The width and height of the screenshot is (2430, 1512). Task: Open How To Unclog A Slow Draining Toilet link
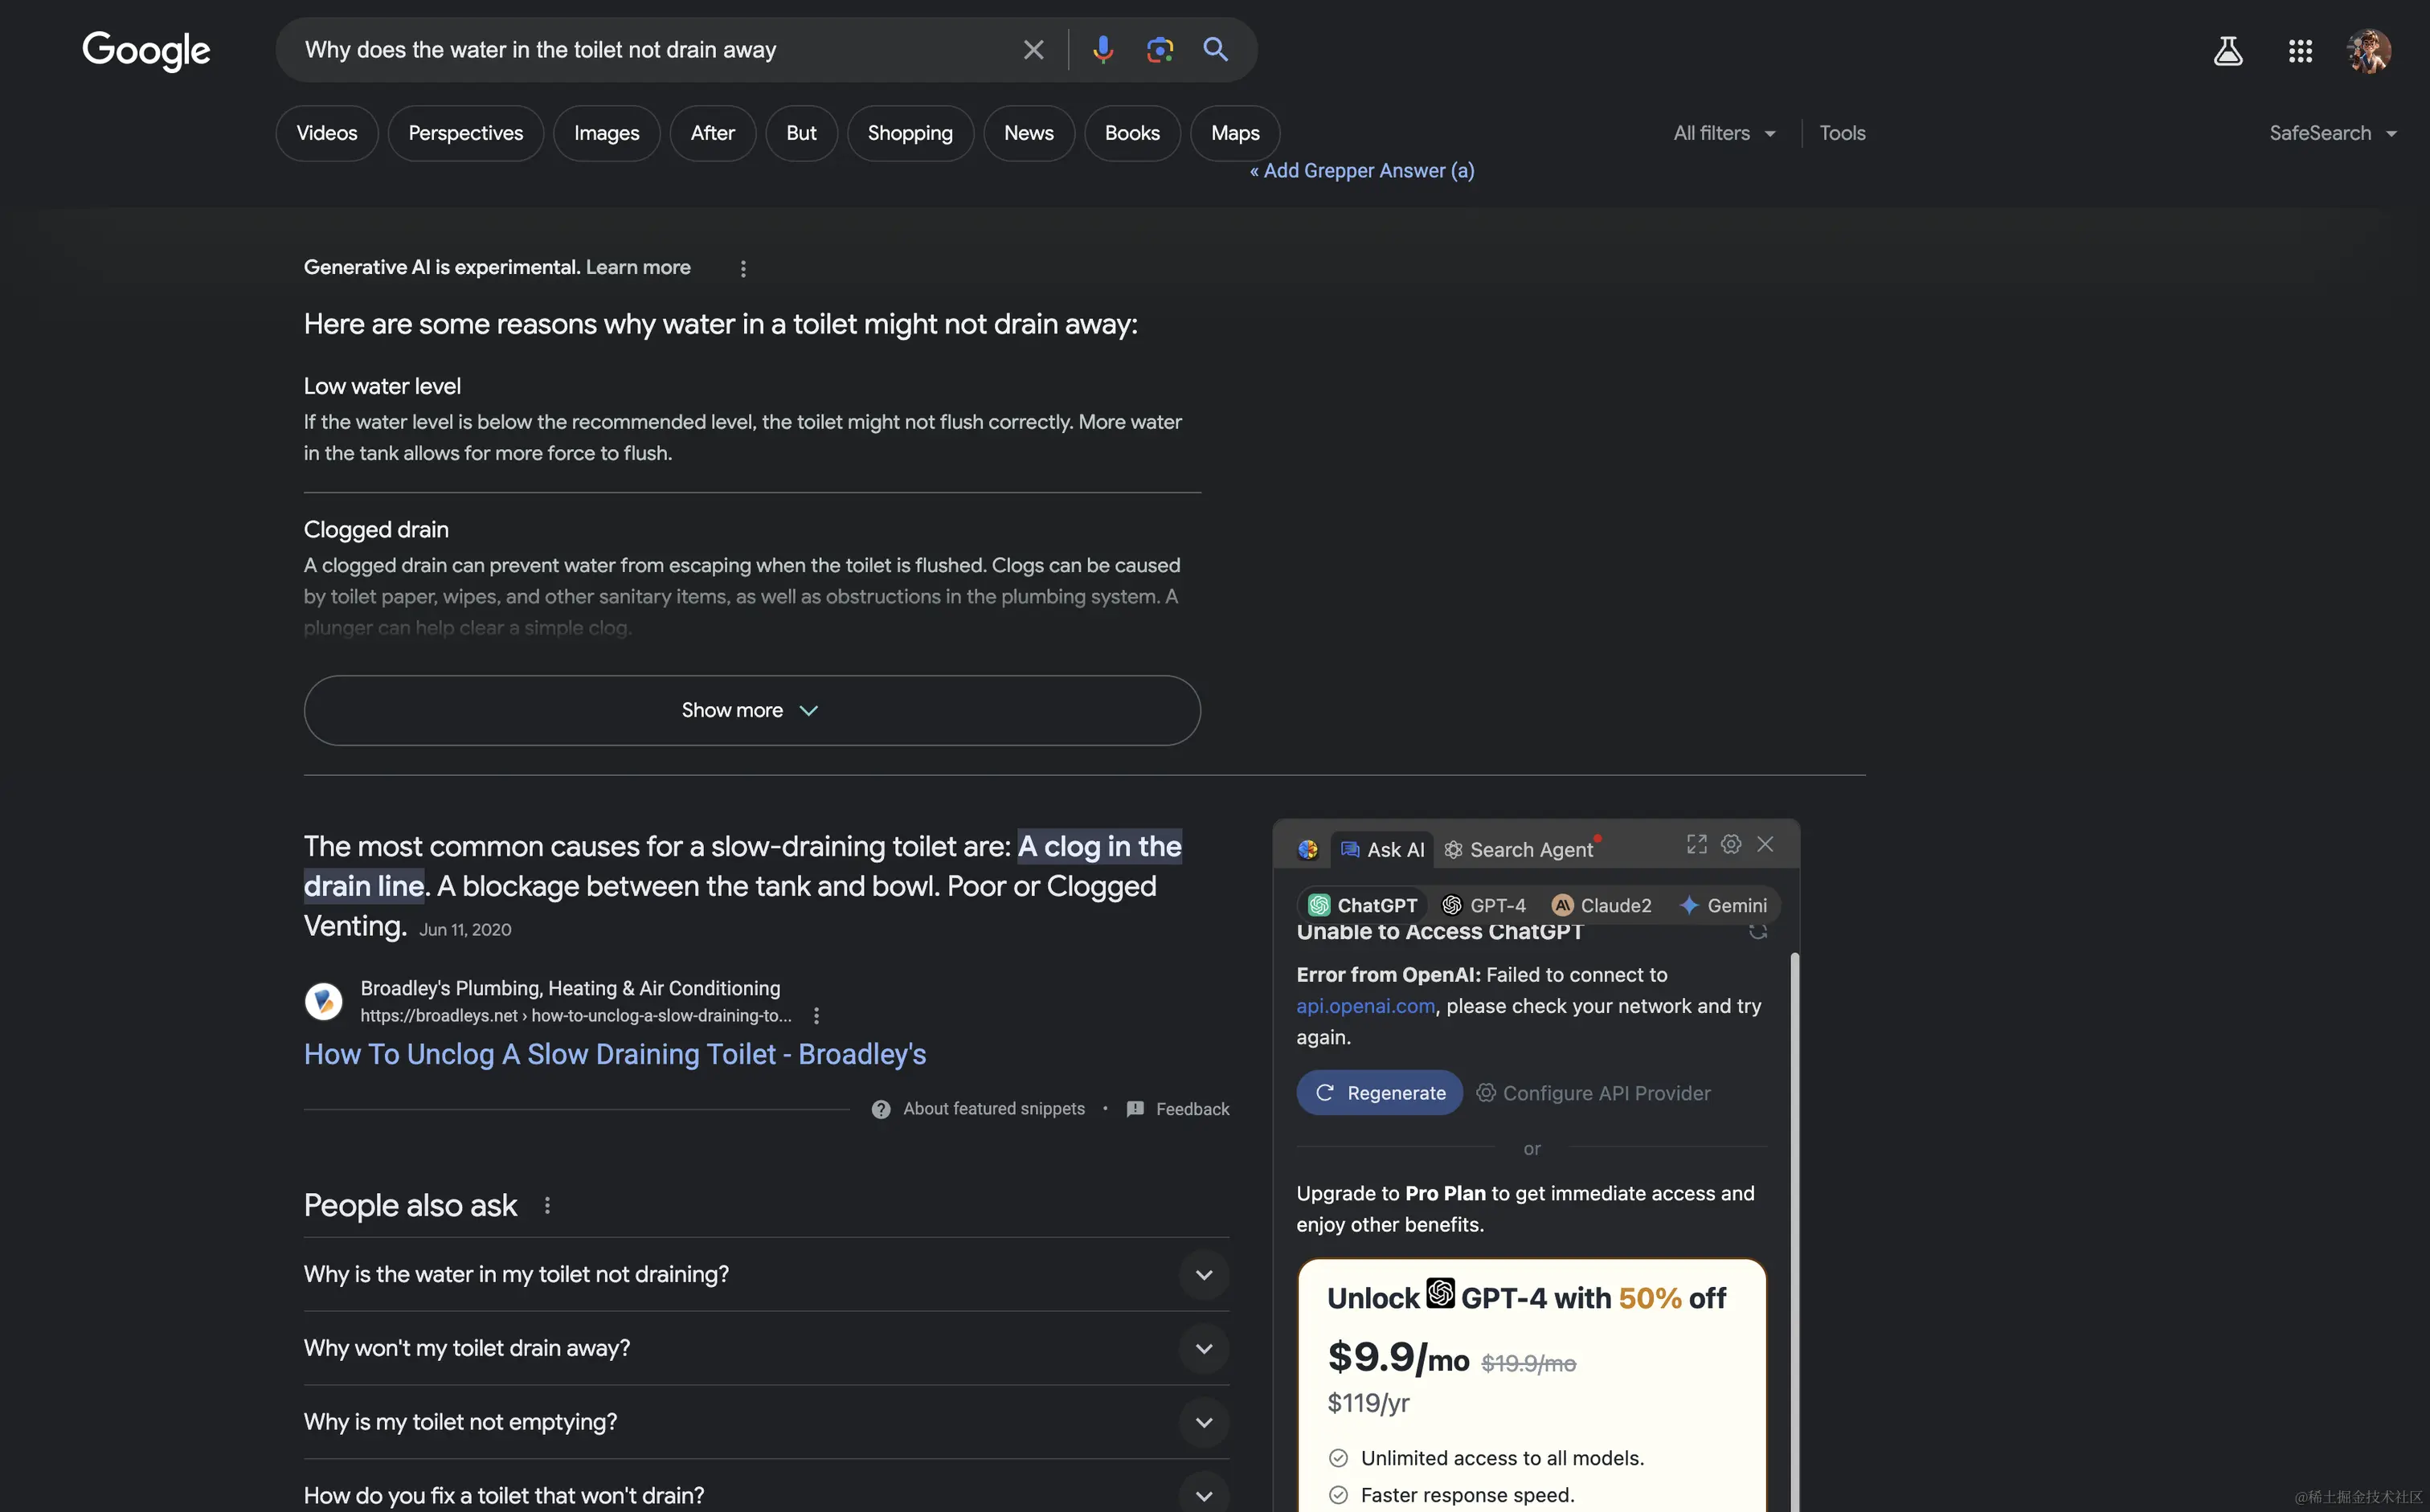614,1054
